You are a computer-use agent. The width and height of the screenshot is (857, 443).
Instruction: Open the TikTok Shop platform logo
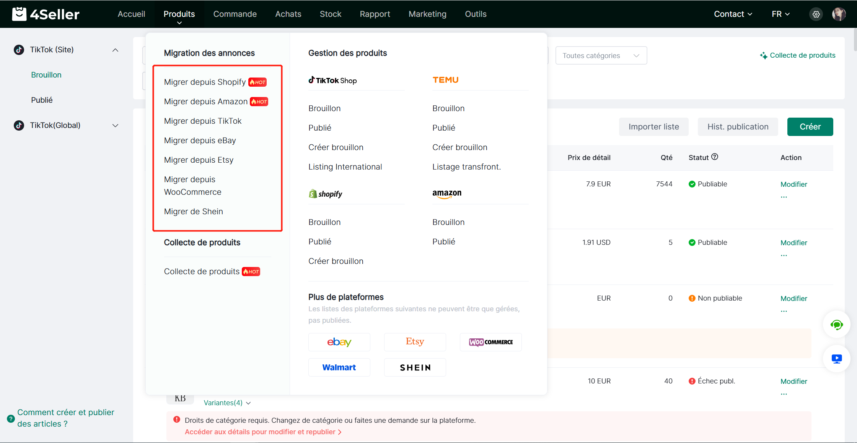coord(332,80)
